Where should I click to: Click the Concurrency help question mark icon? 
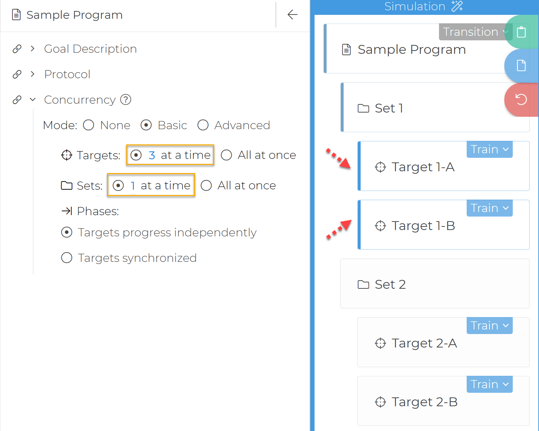(126, 100)
